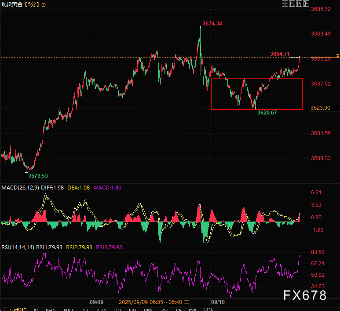The height and width of the screenshot is (311, 340).
Task: Switch to the MACD indicator tab
Action: click(x=51, y=309)
